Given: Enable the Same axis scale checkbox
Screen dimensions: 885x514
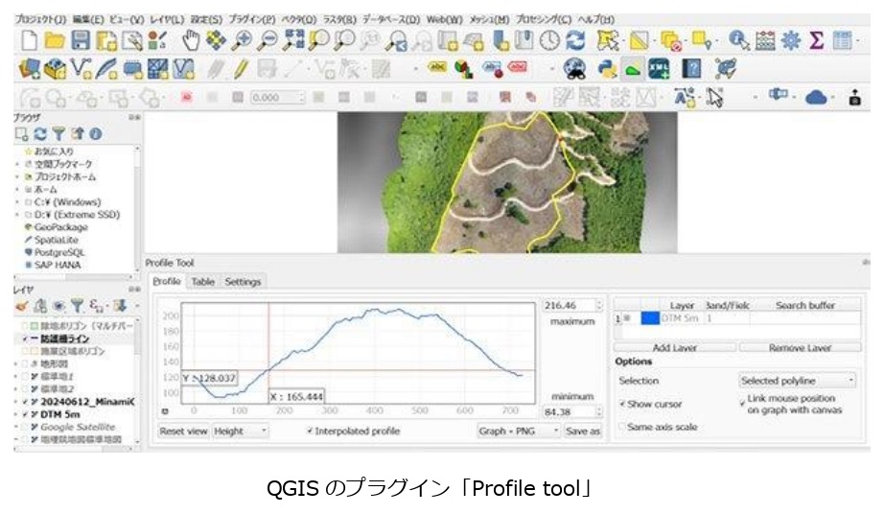Looking at the screenshot, I should [x=622, y=427].
